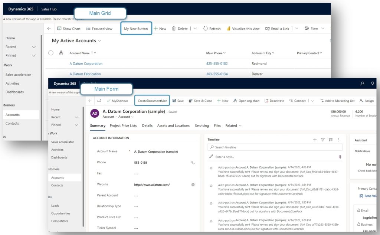Screen dimensions: 380x235
Task: Switch to the Project Price Lists tab
Action: [x=123, y=125]
